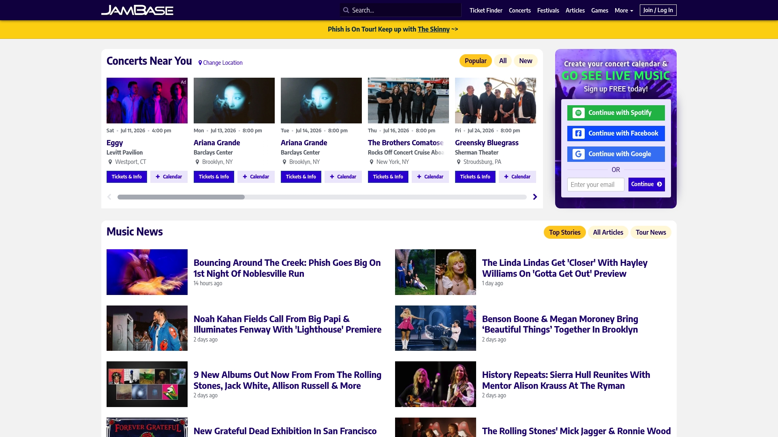
Task: Open Ticket Finder in the navigation
Action: [x=486, y=11]
